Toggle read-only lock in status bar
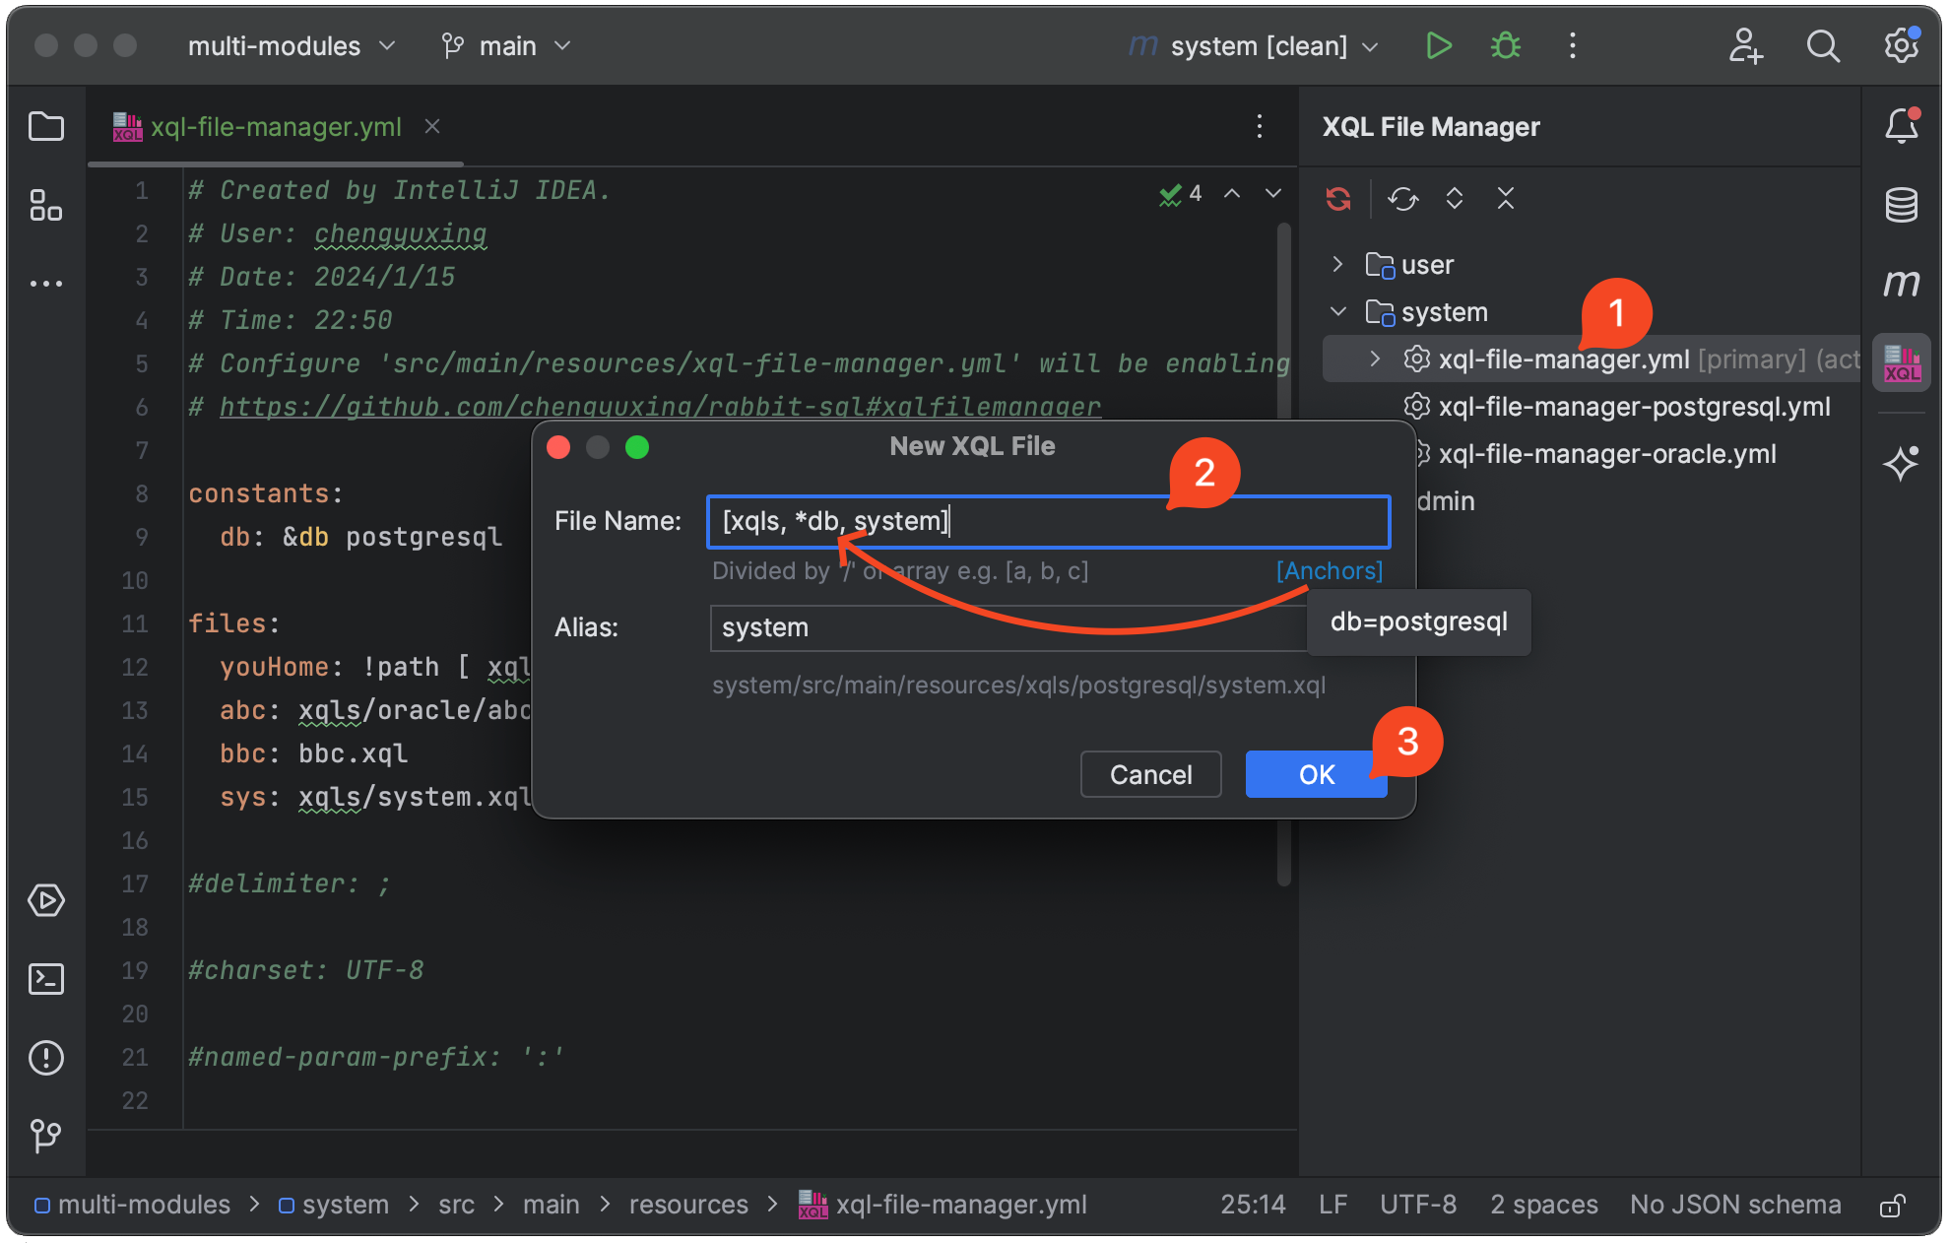This screenshot has height=1243, width=1950. pos(1892,1205)
